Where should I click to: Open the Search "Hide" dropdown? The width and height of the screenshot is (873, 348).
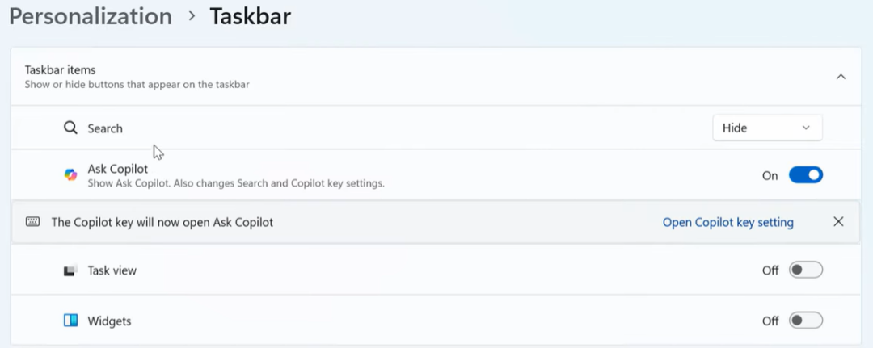767,128
